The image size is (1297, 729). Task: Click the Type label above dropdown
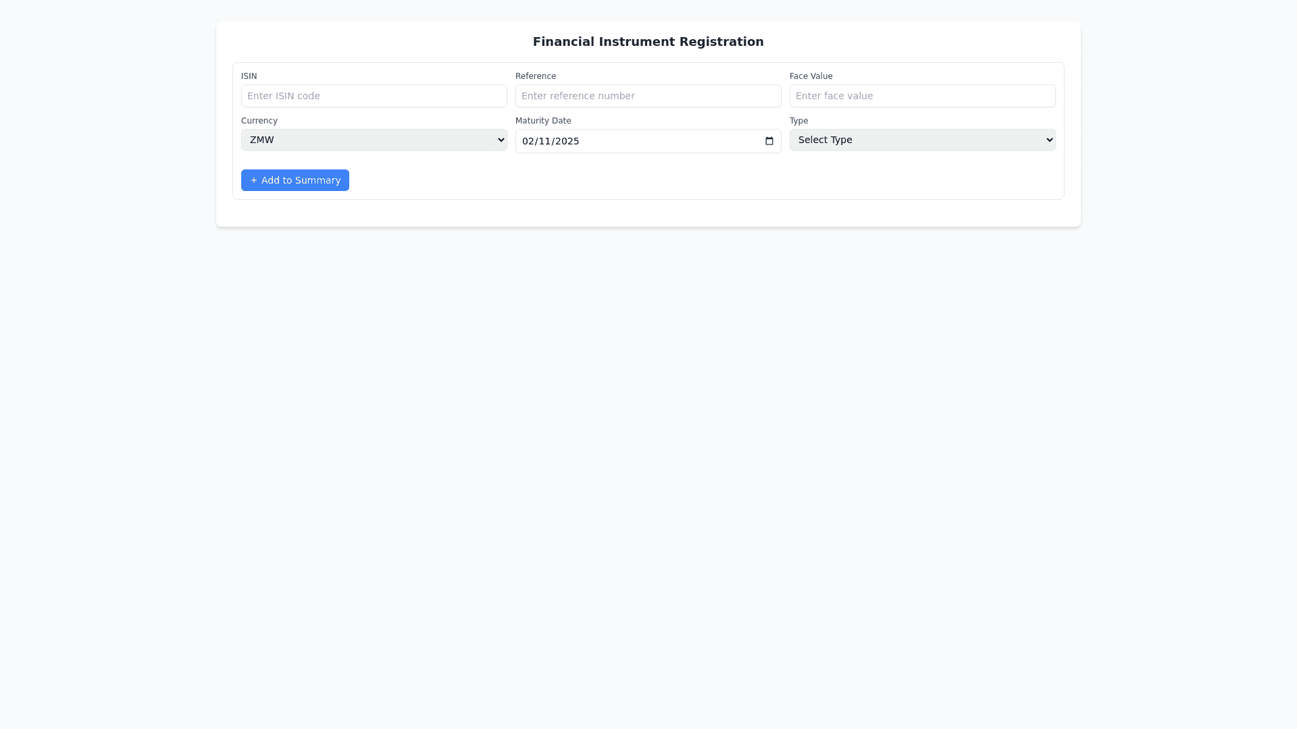[x=798, y=121]
